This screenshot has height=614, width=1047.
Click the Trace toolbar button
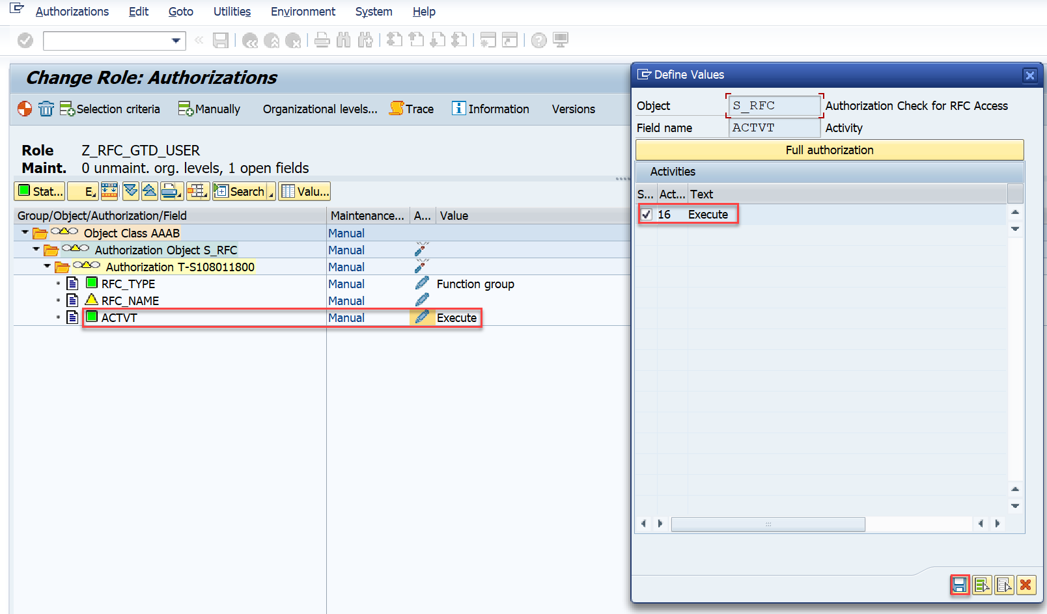point(412,109)
